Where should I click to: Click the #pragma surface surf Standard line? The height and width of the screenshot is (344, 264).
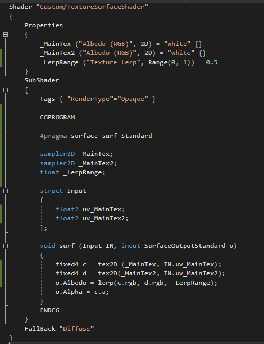[x=96, y=136]
